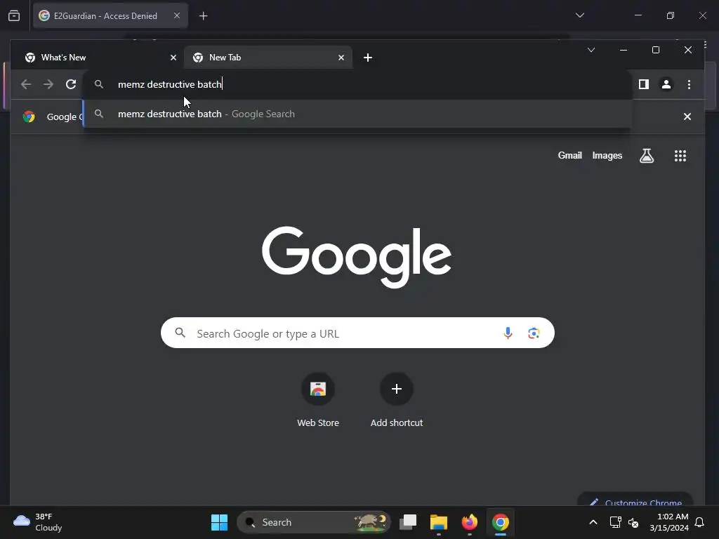Open Task View on the taskbar
The image size is (719, 539).
coord(408,522)
